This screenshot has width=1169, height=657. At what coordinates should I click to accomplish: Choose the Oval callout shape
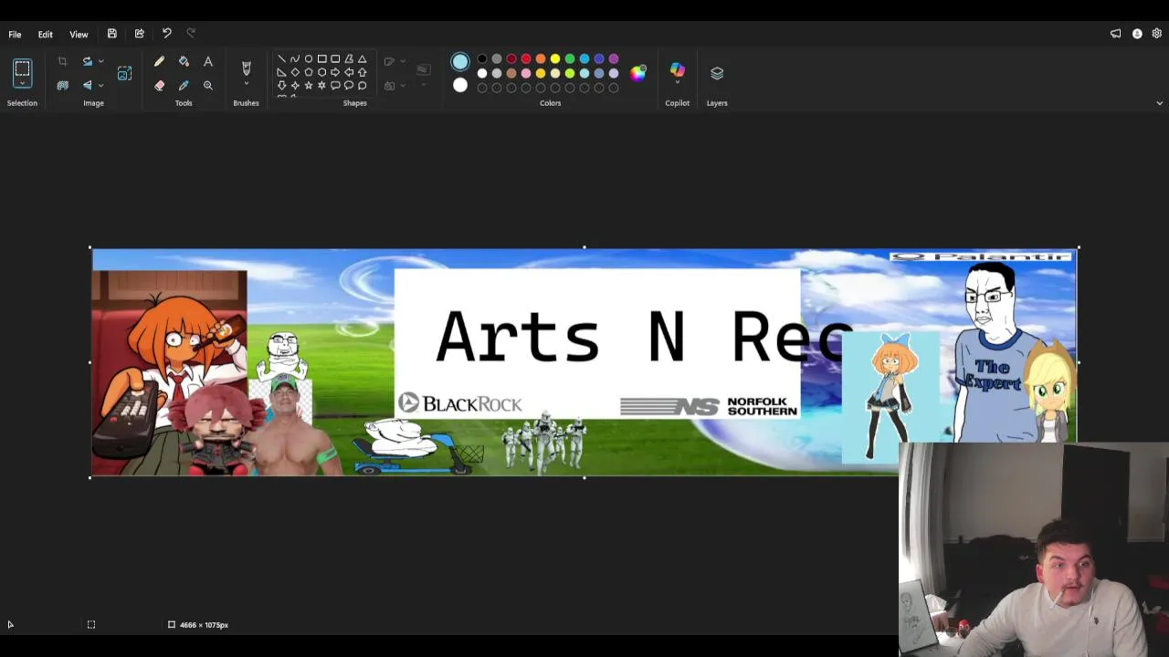(348, 86)
